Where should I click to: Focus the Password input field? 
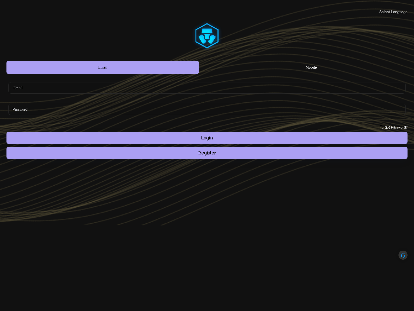coord(207,109)
